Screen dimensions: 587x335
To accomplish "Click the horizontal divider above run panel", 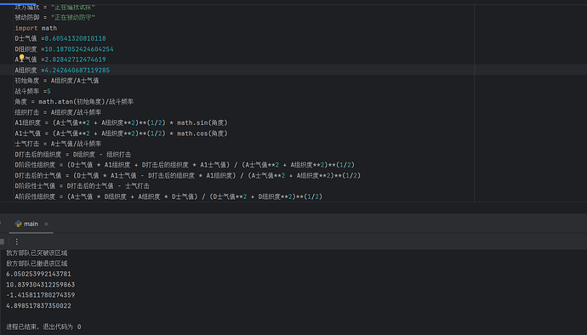I will click(293, 202).
